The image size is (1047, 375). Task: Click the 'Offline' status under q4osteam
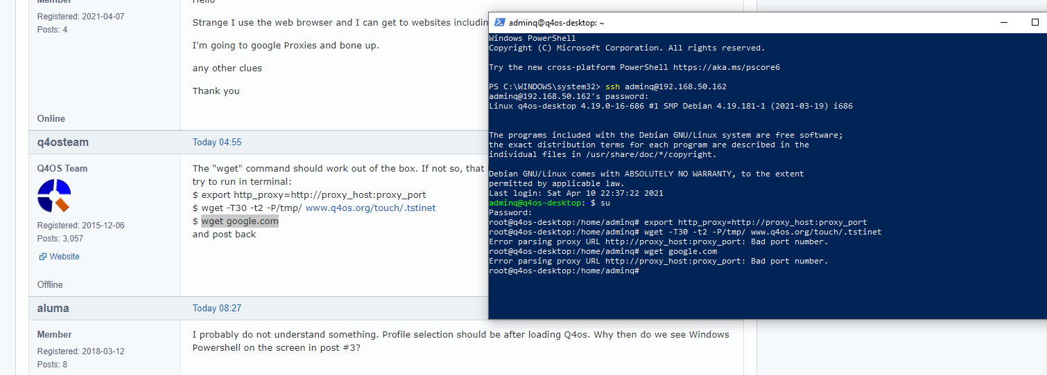click(50, 284)
